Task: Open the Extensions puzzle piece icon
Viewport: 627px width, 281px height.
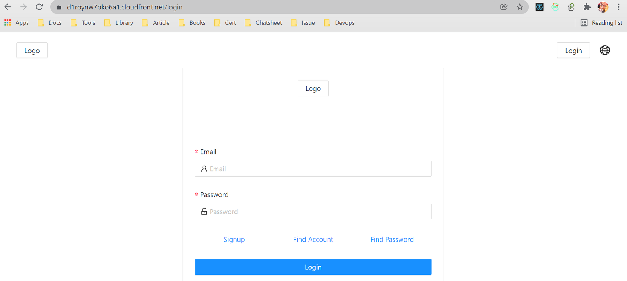Action: pos(587,7)
